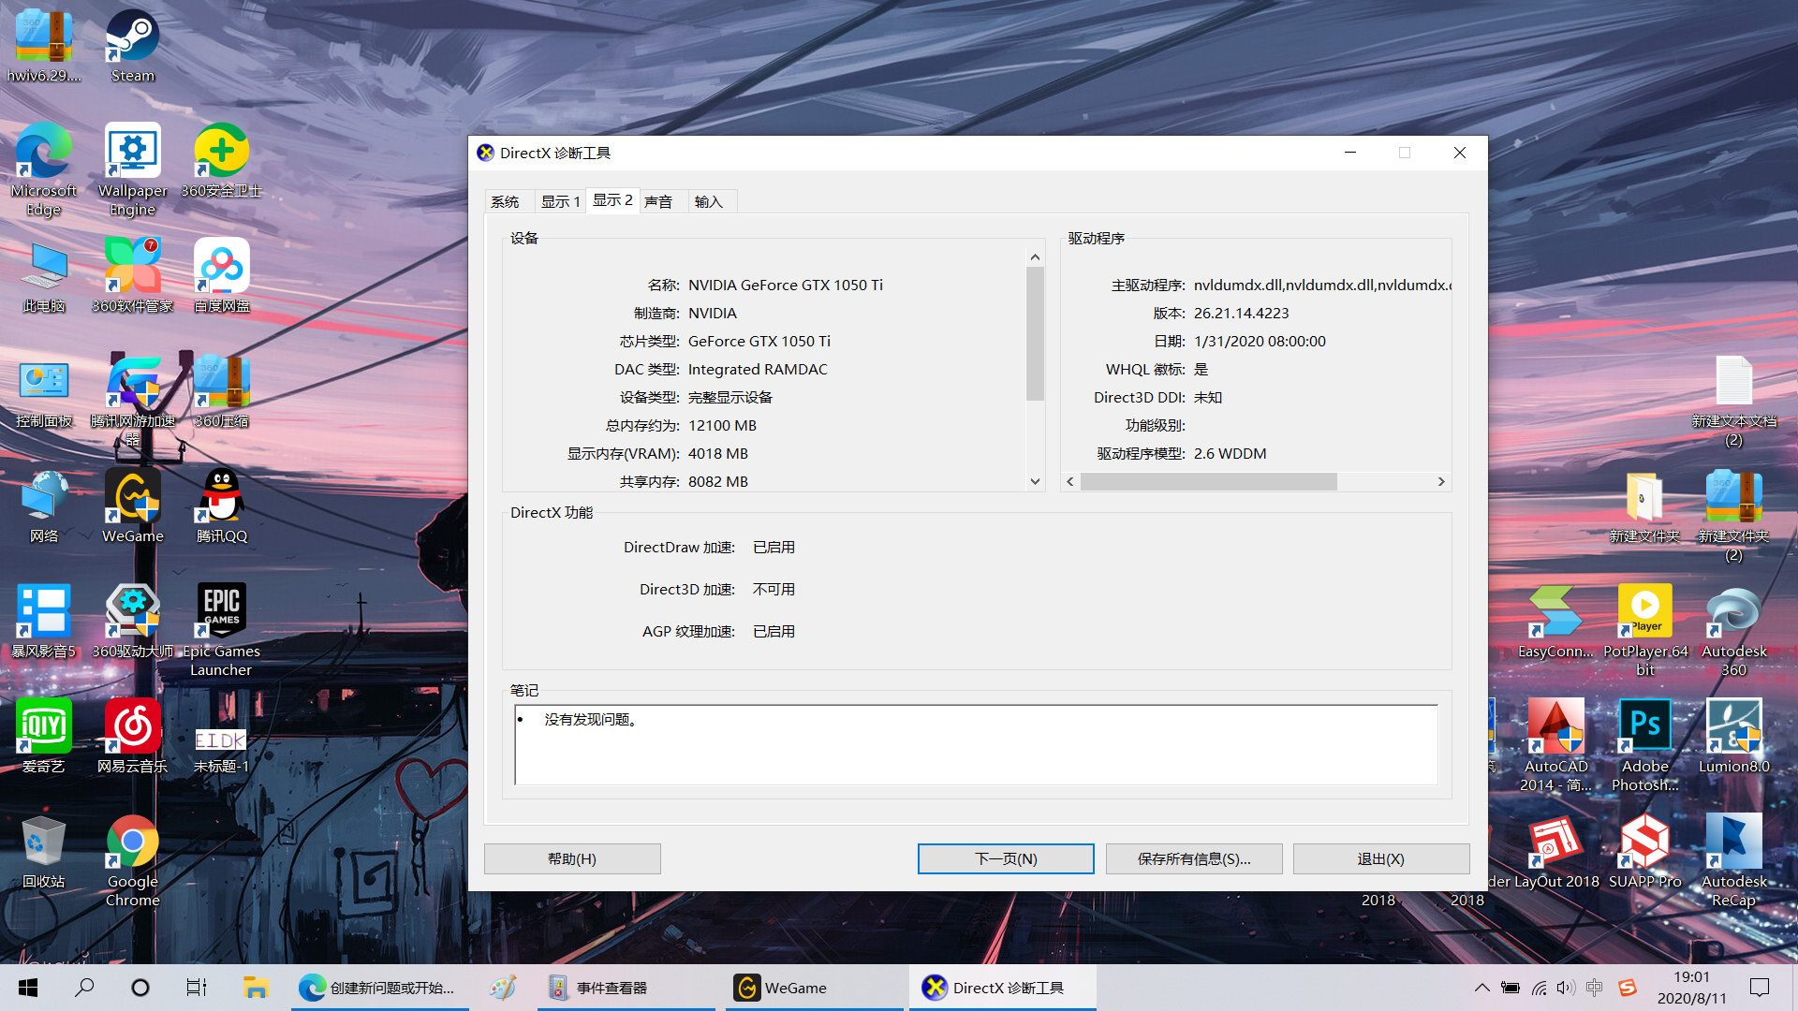Viewport: 1798px width, 1011px height.
Task: Exit the tool via 退出(X)
Action: tap(1381, 858)
